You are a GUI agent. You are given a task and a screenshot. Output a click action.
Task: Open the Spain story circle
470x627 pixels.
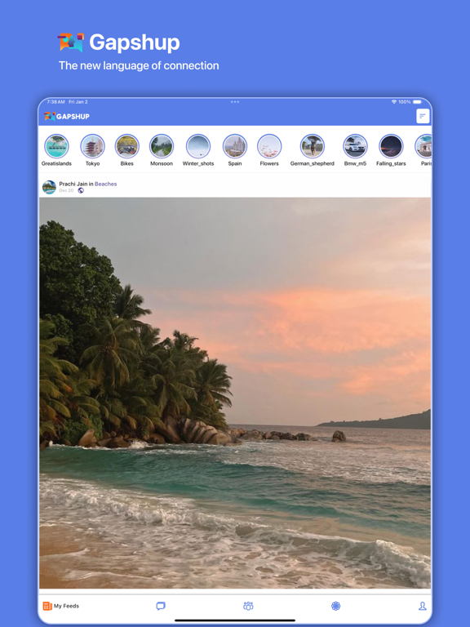pyautogui.click(x=235, y=146)
